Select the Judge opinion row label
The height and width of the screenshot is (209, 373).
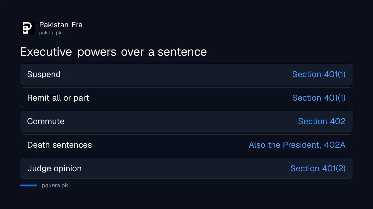[54, 168]
